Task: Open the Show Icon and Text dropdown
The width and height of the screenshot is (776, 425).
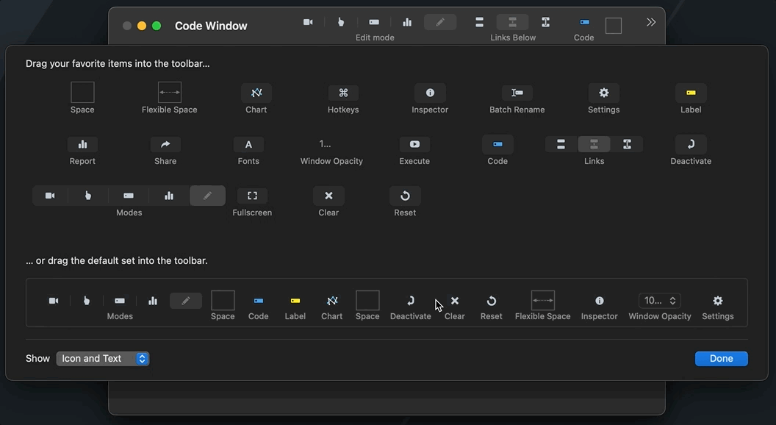Action: pyautogui.click(x=103, y=359)
